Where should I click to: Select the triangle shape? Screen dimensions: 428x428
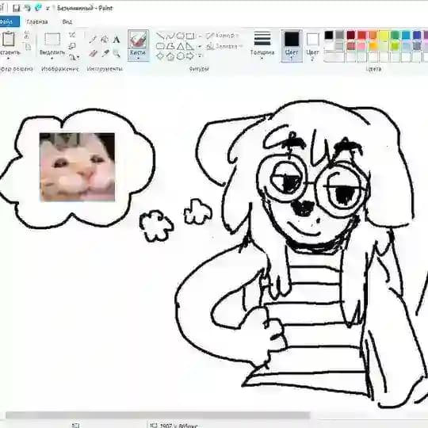pos(181,46)
